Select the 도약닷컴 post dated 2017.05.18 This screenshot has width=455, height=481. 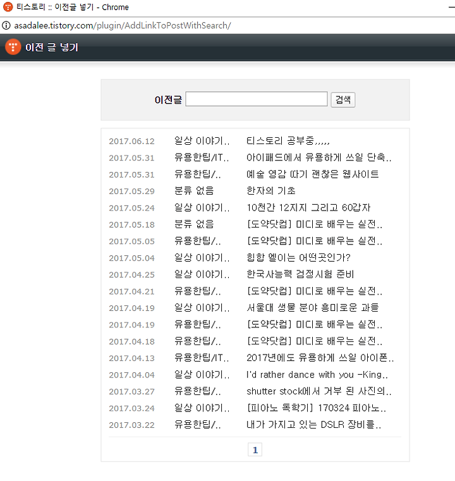point(315,224)
